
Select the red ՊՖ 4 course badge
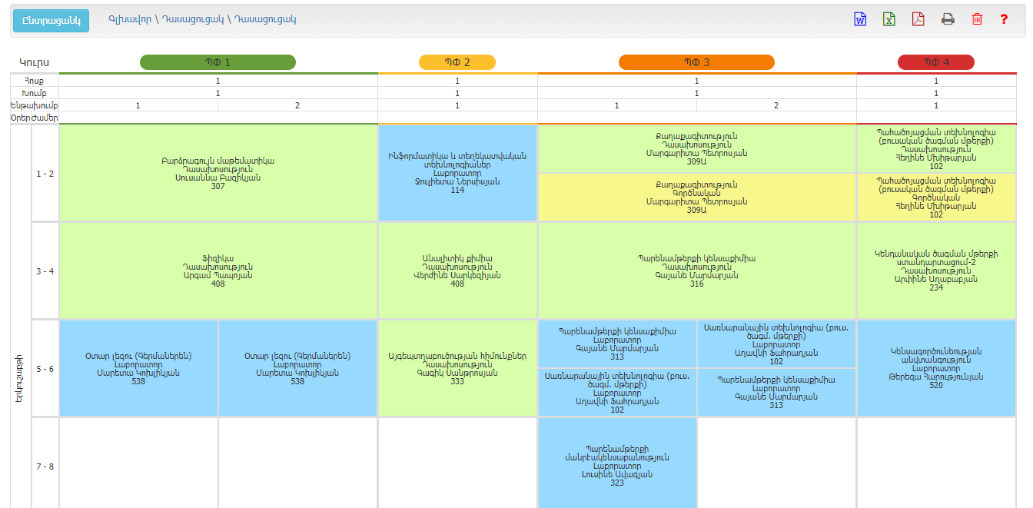click(x=935, y=62)
